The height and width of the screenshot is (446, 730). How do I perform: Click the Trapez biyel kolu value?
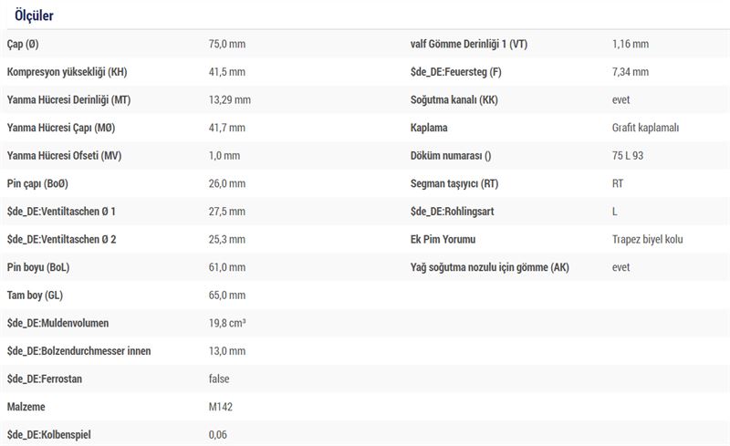tap(648, 240)
